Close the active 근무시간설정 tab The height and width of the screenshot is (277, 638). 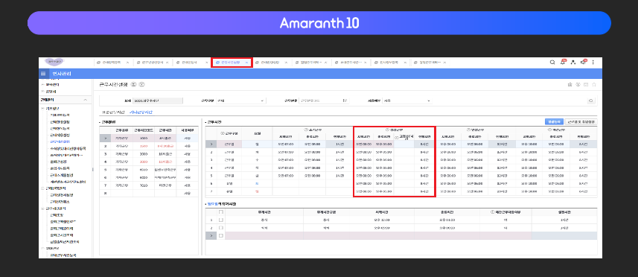tap(247, 63)
